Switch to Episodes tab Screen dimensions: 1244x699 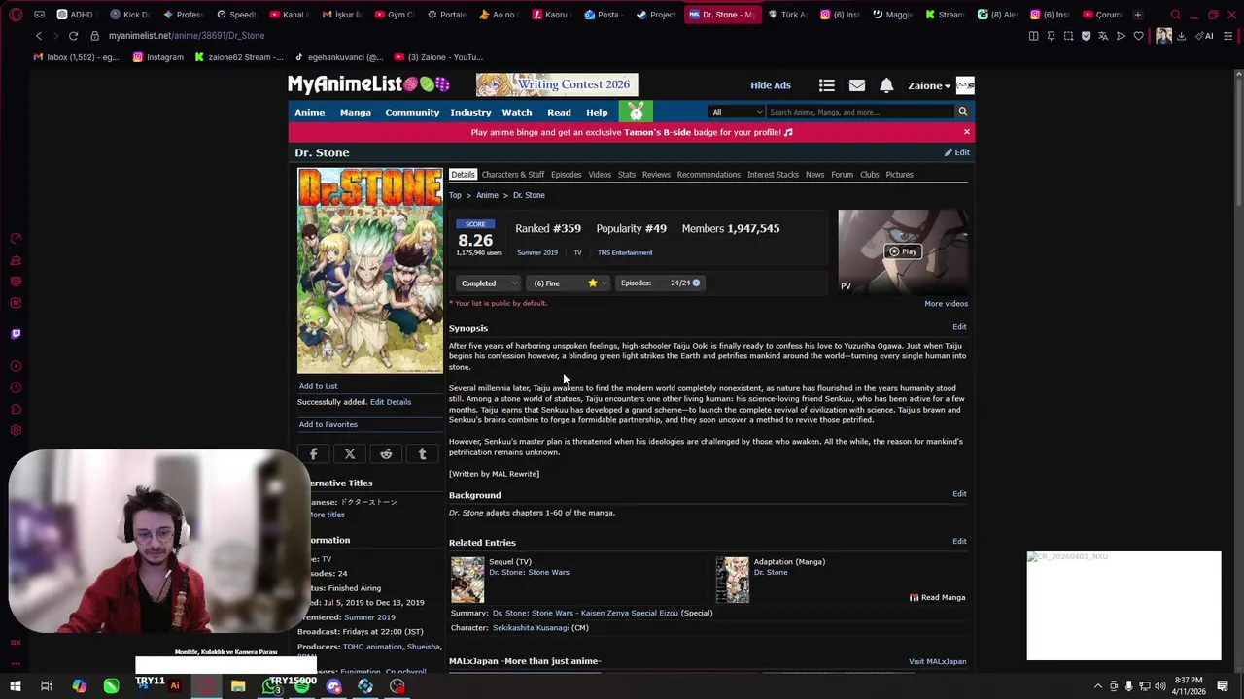(567, 175)
